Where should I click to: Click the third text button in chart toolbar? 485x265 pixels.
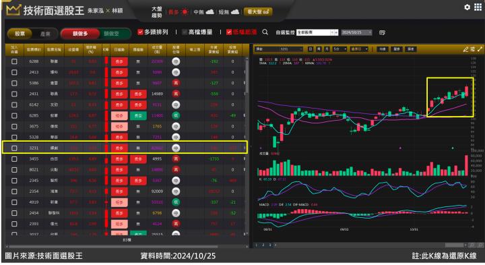410,49
